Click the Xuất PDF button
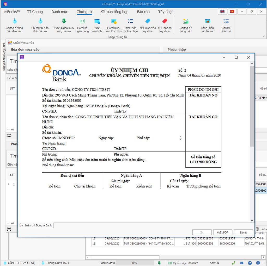Screen dimensions: 267x266 223,232
